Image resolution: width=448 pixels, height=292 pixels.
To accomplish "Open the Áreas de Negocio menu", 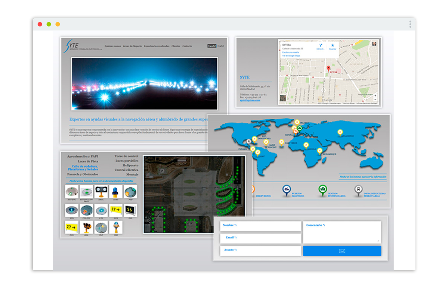I will click(x=132, y=46).
